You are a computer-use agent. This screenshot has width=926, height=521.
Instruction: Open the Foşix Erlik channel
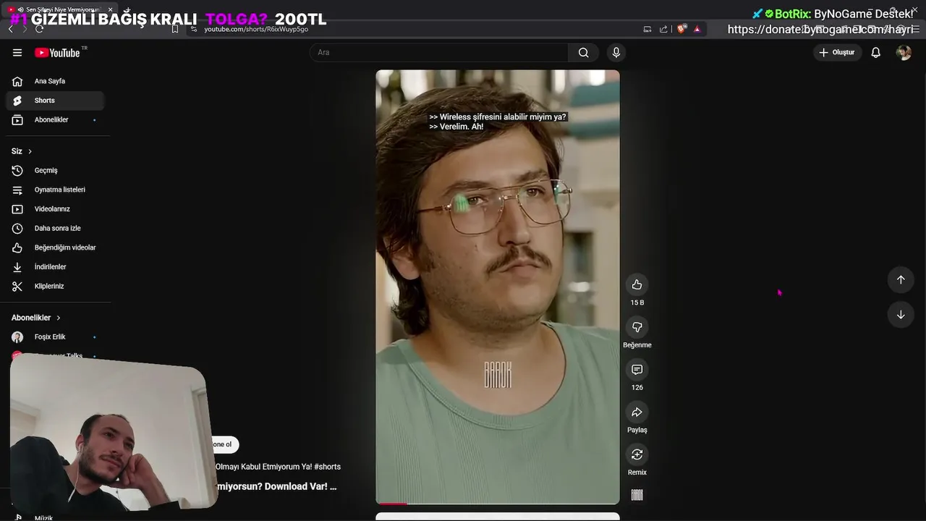(x=55, y=337)
